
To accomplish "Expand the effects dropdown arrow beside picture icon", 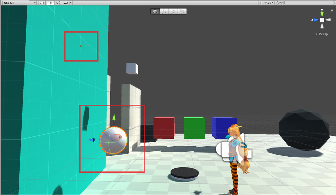I will (71, 3).
